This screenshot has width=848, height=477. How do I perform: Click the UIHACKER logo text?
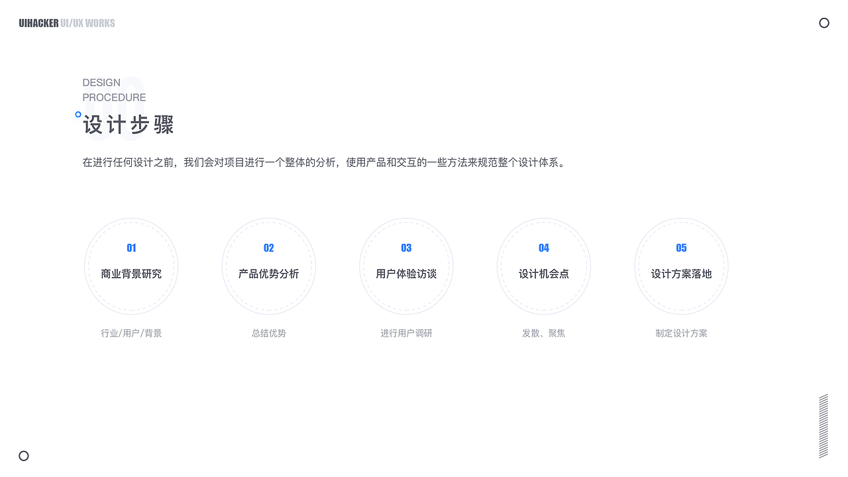(38, 23)
